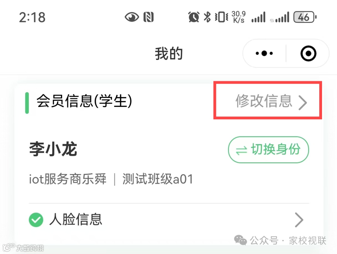Tap the mini program close circle icon
The height and width of the screenshot is (254, 337).
[x=308, y=53]
